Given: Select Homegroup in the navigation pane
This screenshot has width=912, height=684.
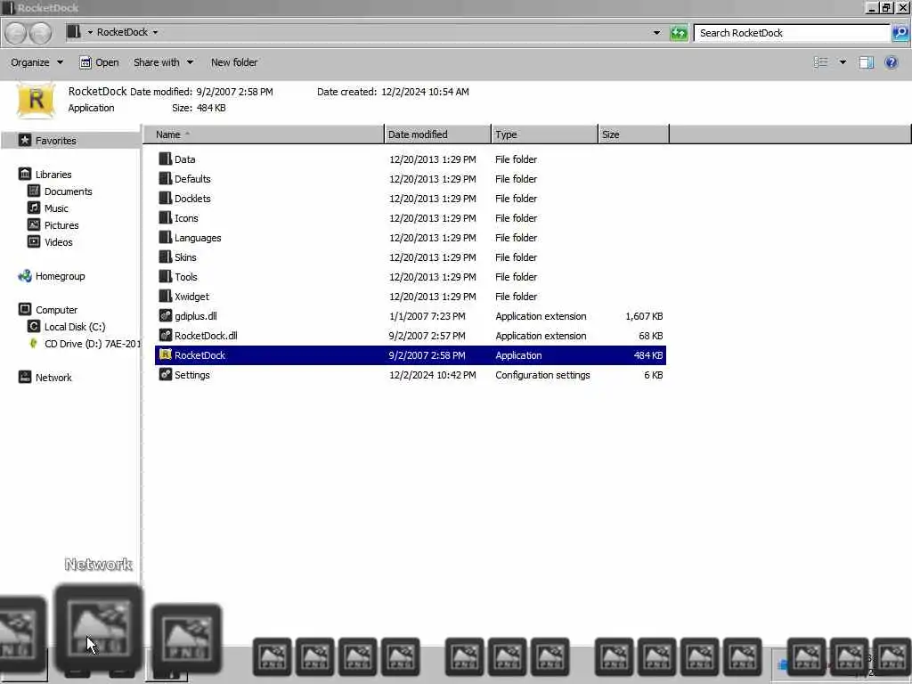Looking at the screenshot, I should point(60,276).
